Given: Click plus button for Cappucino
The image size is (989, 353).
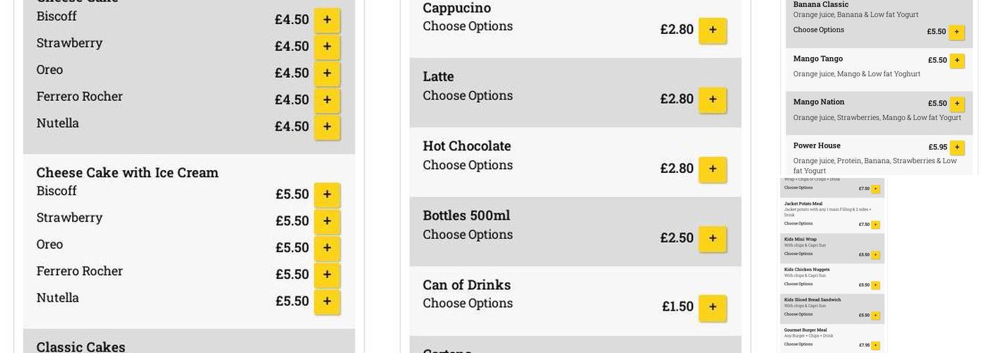Looking at the screenshot, I should point(712,30).
